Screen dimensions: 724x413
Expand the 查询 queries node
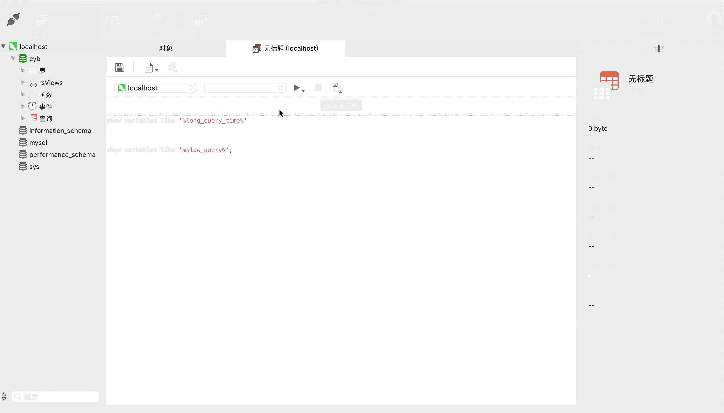click(x=23, y=118)
